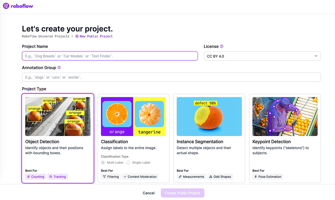
Task: Click the Pose Estimation badge
Action: [x=268, y=177]
